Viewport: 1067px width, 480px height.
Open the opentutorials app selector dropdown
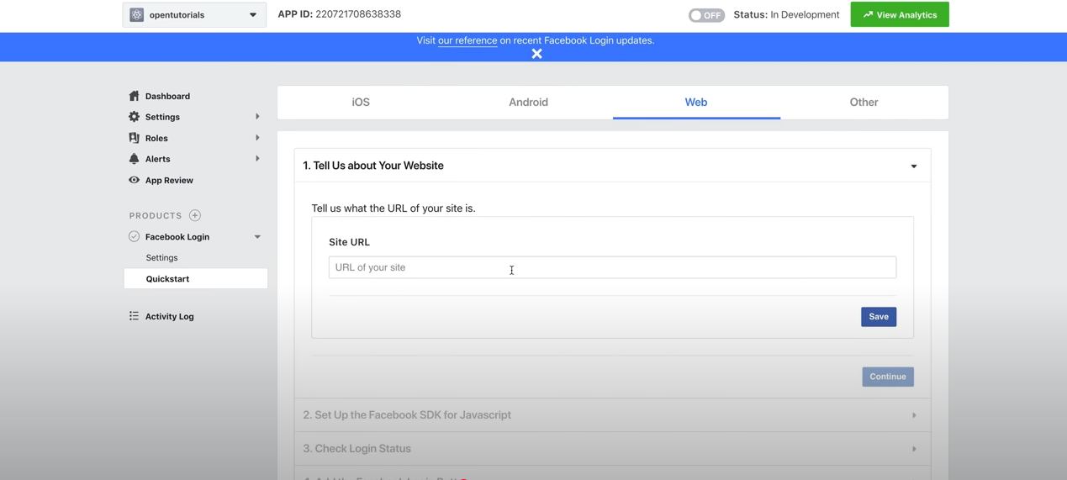pyautogui.click(x=194, y=14)
